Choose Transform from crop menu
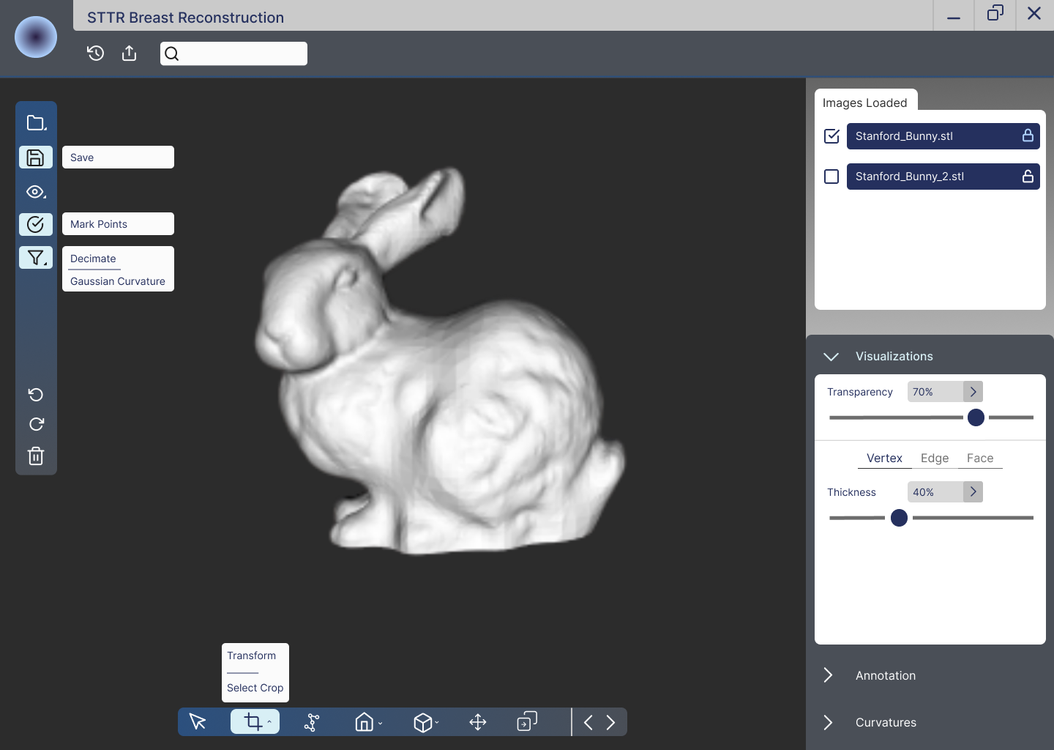 (x=252, y=656)
